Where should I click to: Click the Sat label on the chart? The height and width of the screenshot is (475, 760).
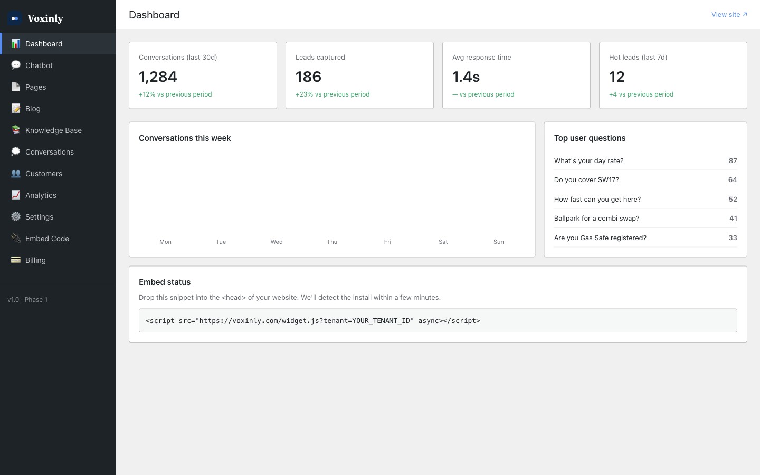coord(443,242)
